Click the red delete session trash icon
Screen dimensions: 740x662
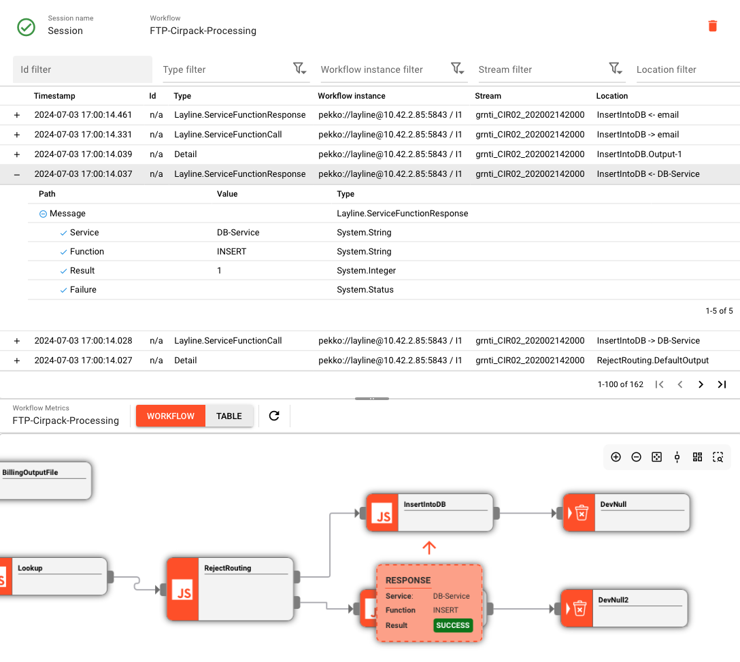tap(713, 26)
